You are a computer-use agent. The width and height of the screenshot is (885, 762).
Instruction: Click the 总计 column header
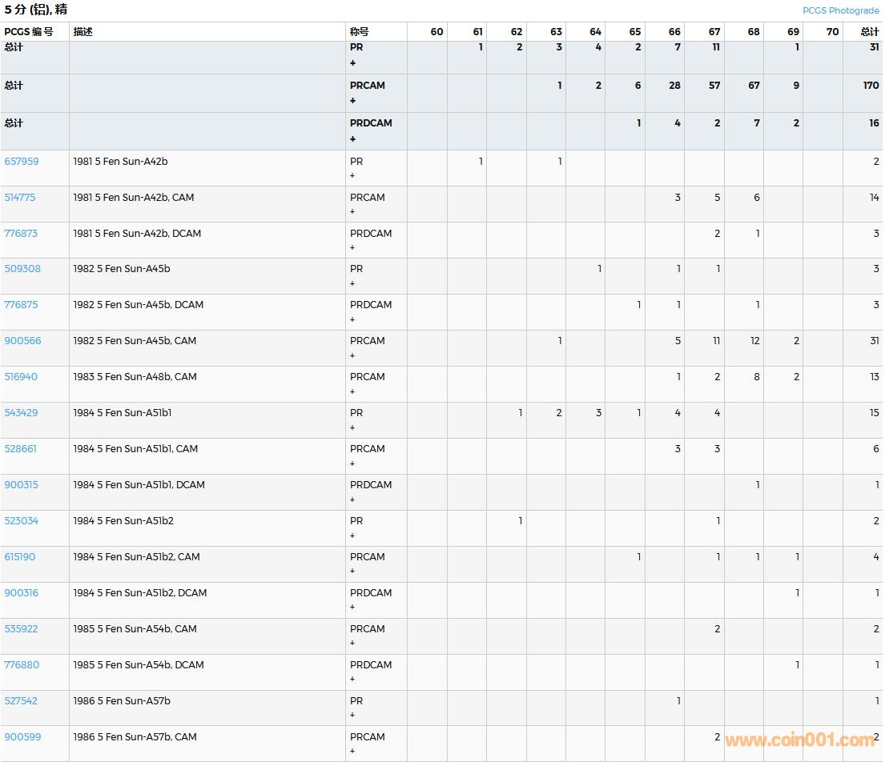click(x=869, y=32)
